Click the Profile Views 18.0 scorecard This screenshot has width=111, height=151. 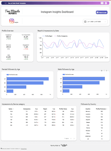(26, 57)
